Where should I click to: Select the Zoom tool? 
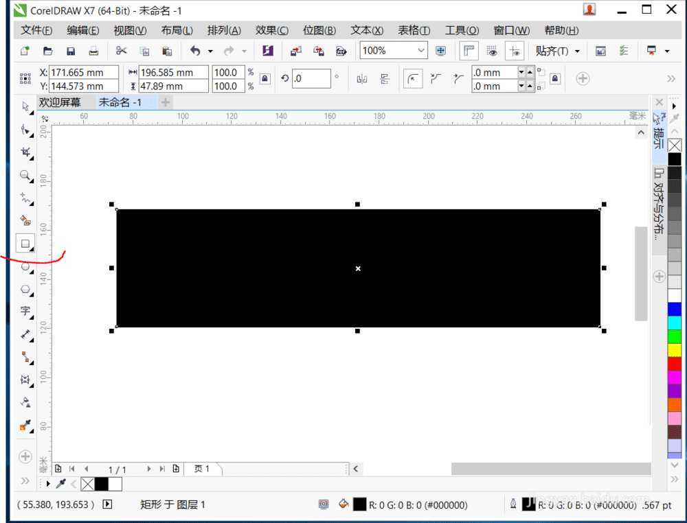coord(25,176)
